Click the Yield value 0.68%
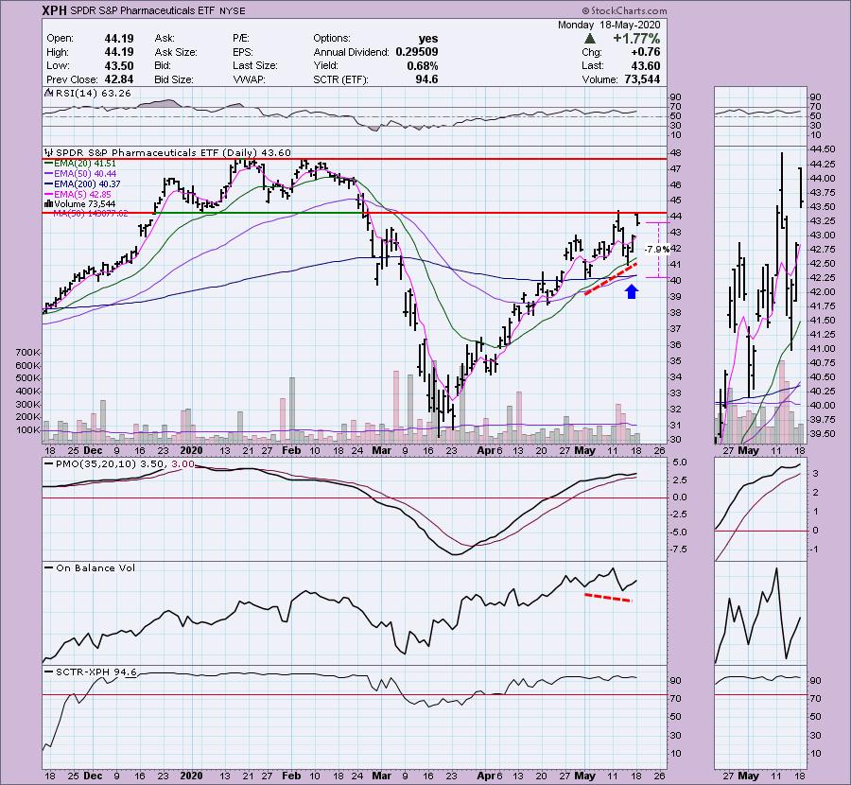851x785 pixels. 423,65
